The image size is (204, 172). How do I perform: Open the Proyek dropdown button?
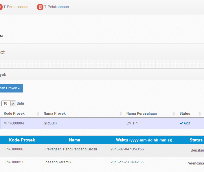pos(11,88)
